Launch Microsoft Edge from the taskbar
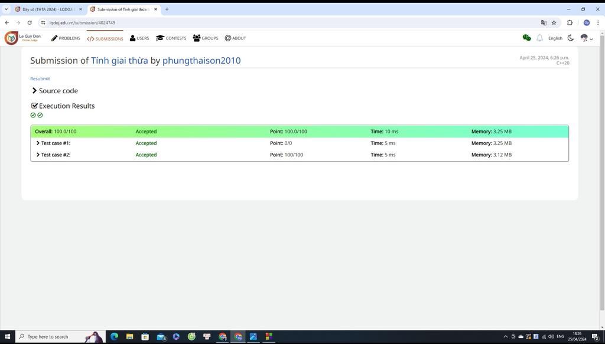 114,337
